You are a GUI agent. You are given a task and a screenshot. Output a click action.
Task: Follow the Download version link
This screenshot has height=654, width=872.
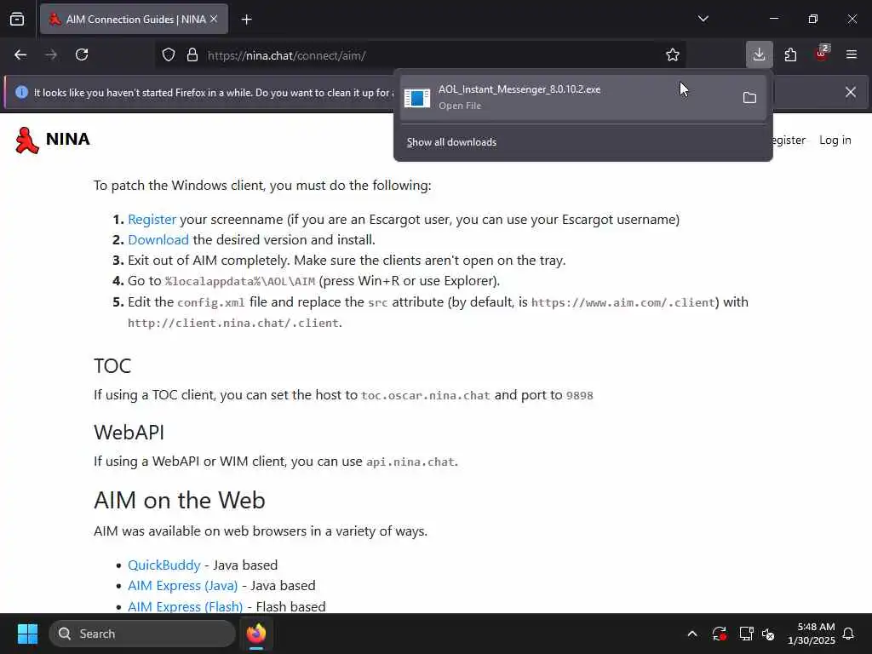[158, 239]
